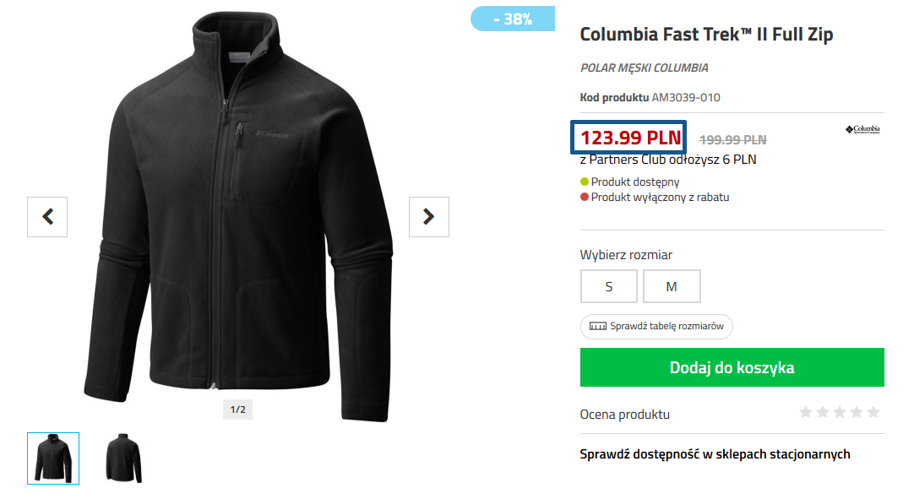Select the first front-view jacket thumbnail

tap(53, 458)
